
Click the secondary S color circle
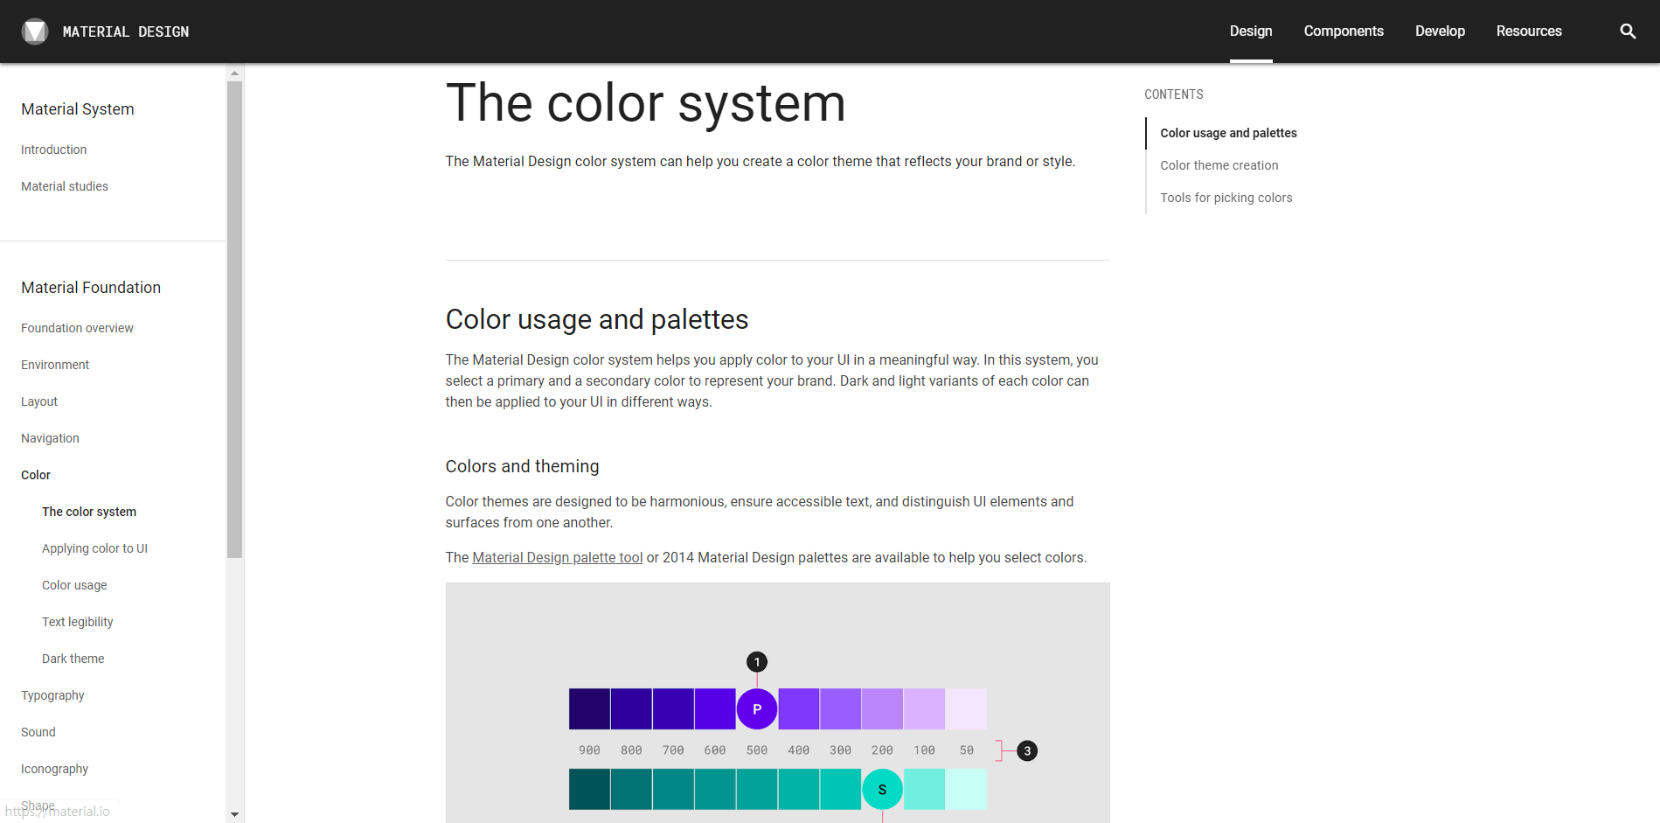883,790
